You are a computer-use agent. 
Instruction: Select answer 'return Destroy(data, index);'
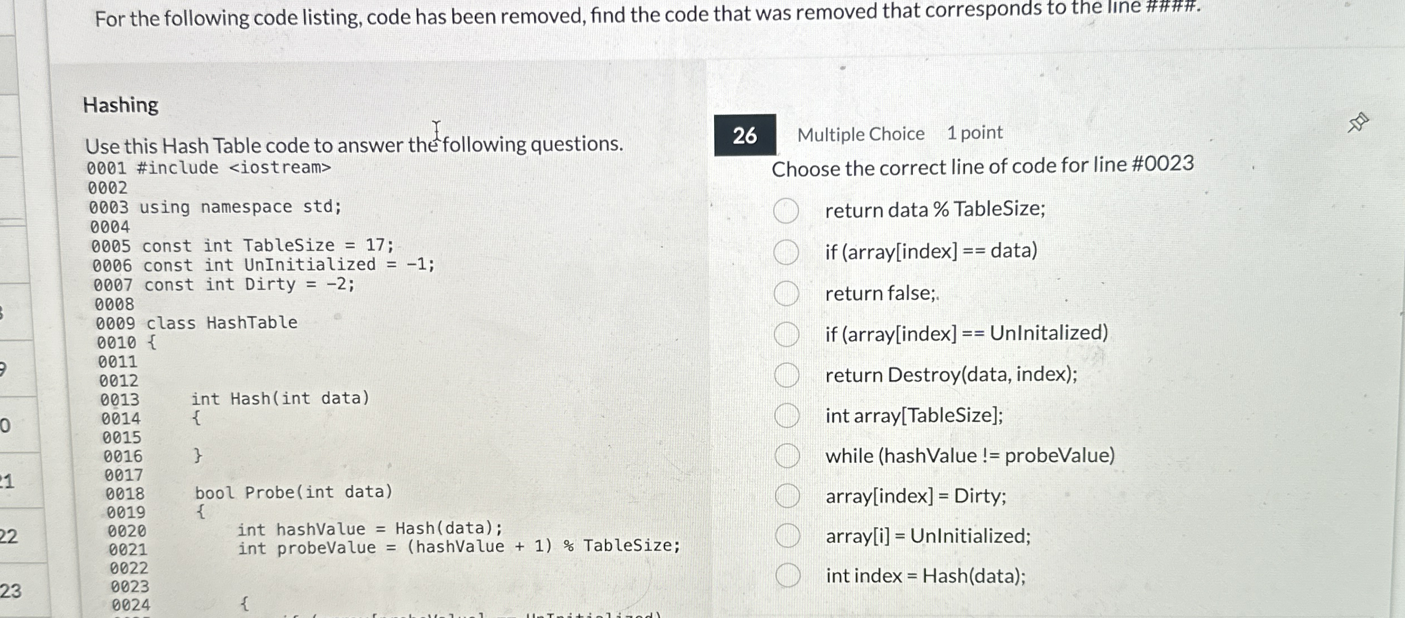pyautogui.click(x=787, y=375)
